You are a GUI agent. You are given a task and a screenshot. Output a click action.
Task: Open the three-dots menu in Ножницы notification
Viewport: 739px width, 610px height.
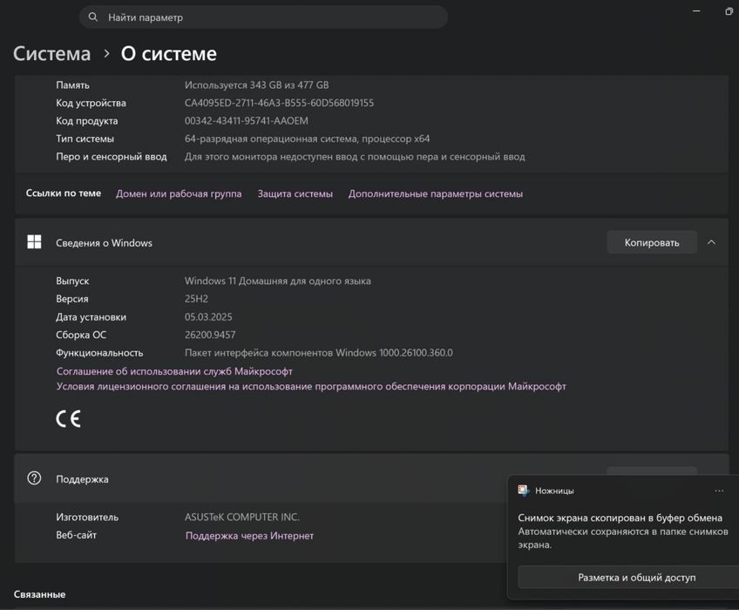click(719, 491)
